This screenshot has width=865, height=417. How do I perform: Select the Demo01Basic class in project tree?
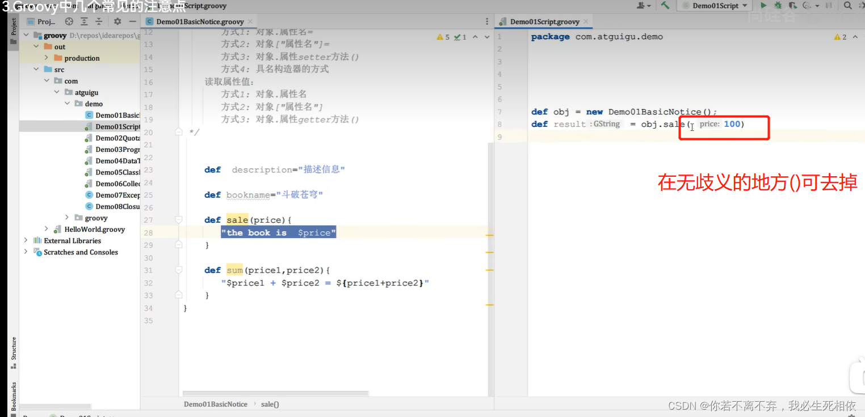(79, 115)
